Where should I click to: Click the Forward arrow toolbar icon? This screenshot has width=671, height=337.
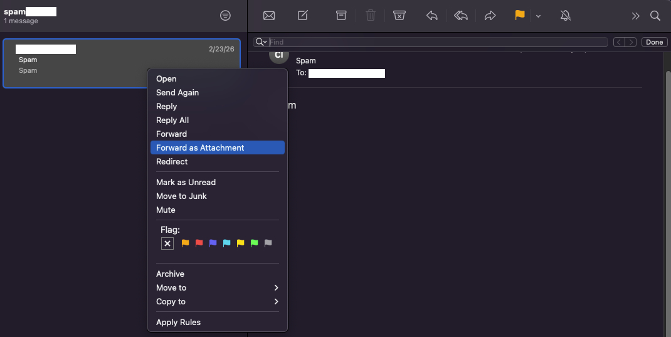490,16
